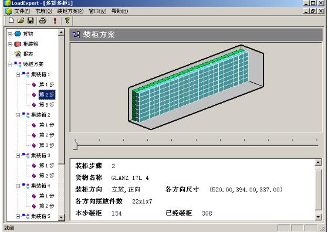Select 第 3 步 under 集装箱 1
This screenshot has width=328, height=232.
pos(47,105)
